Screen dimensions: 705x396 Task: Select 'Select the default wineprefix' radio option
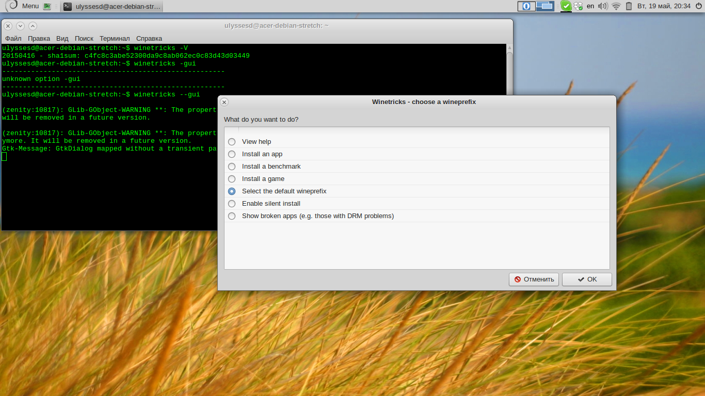click(232, 191)
